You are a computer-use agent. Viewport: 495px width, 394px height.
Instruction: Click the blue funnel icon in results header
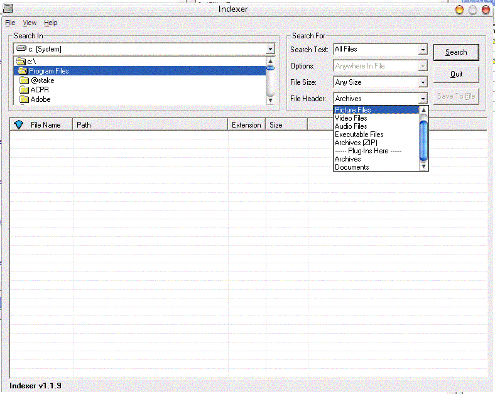point(19,124)
